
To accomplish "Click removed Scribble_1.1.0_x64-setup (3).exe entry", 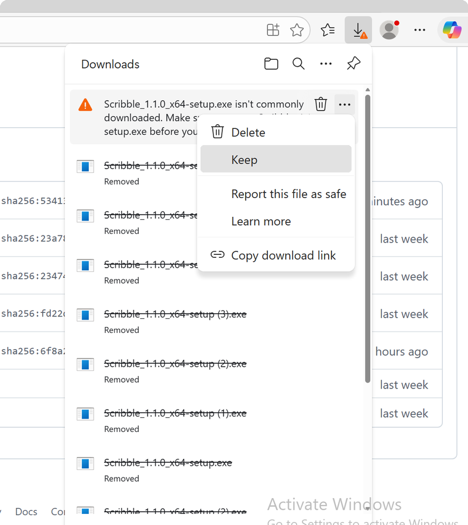I will tap(214, 322).
